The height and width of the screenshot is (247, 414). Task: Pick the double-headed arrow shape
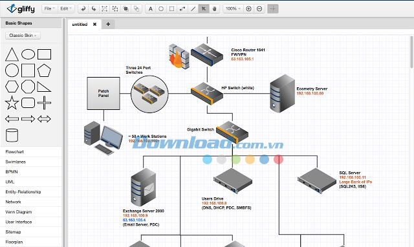click(x=44, y=119)
